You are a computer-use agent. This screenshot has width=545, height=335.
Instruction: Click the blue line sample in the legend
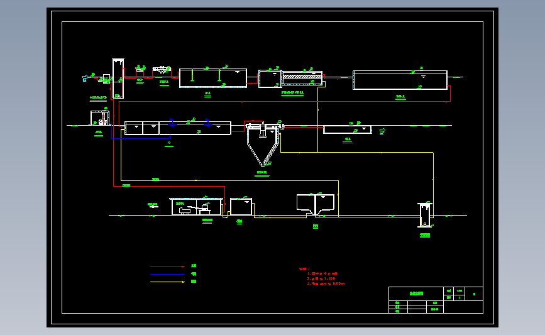[167, 274]
